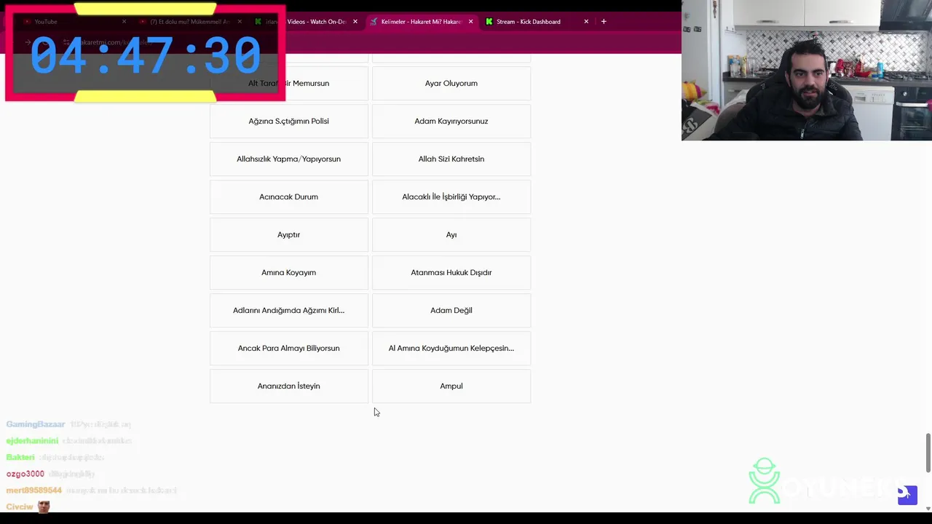The image size is (932, 524).
Task: Close the Videos - Watch On-Demand tab
Action: 355,22
